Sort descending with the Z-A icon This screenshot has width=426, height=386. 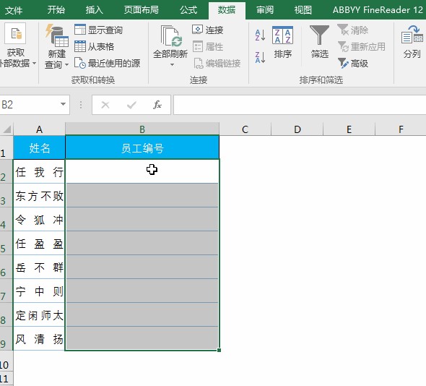pos(260,57)
